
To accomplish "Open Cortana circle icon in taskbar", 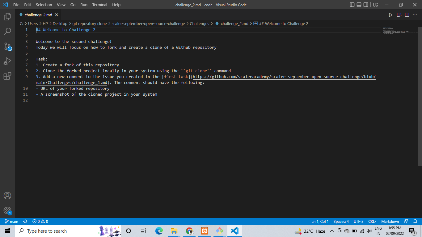I will tap(129, 231).
